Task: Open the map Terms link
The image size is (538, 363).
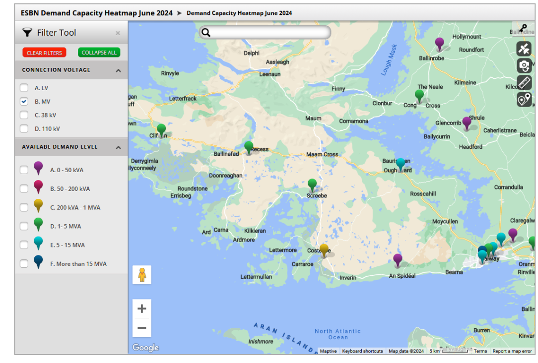Action: pyautogui.click(x=480, y=351)
